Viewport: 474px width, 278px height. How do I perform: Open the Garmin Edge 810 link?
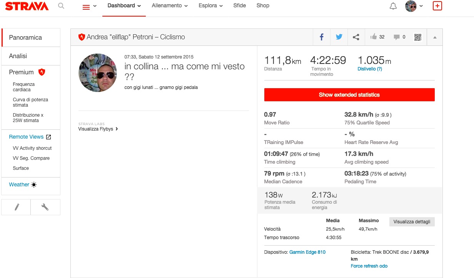(x=307, y=252)
